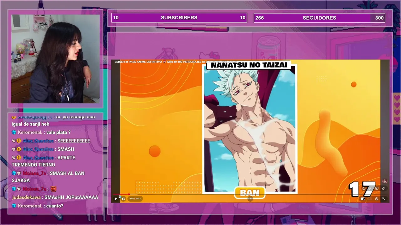The image size is (401, 225).
Task: Click chat message 'APARTE TREMENDO TIERNO'
Action: [x=44, y=161]
